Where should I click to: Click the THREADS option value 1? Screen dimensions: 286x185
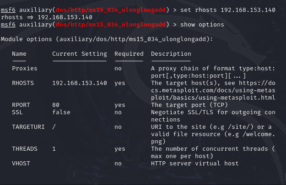coord(54,149)
